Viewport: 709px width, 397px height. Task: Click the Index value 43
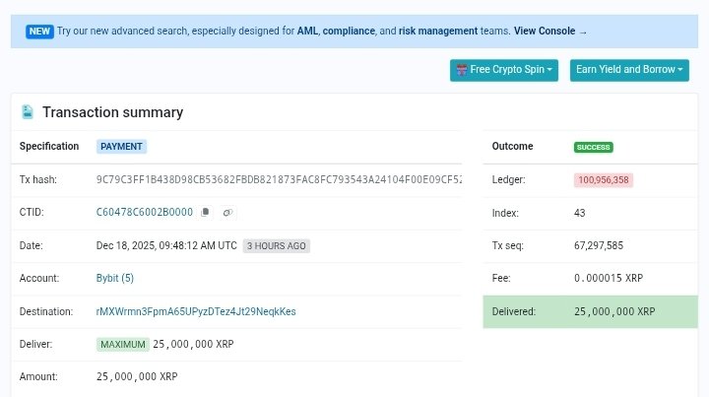pos(580,213)
